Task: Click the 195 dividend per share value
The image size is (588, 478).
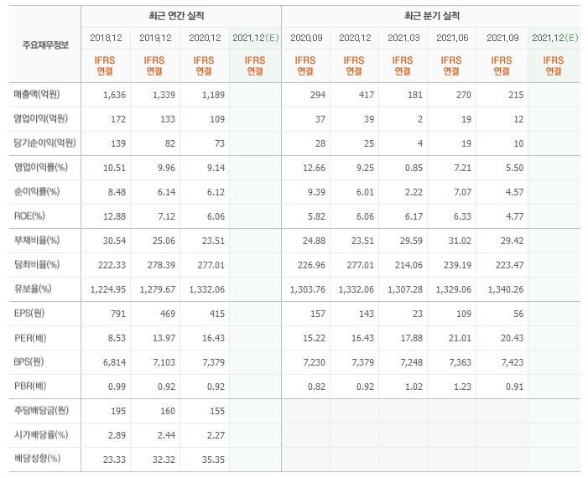Action: (118, 411)
